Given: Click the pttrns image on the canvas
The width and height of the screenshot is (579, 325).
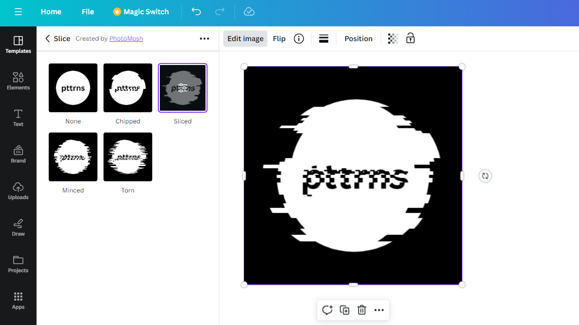Looking at the screenshot, I should 353,175.
